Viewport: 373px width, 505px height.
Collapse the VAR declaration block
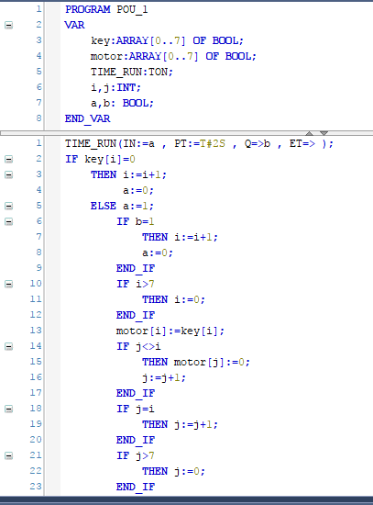click(8, 25)
